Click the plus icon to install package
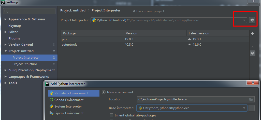 coord(252,33)
